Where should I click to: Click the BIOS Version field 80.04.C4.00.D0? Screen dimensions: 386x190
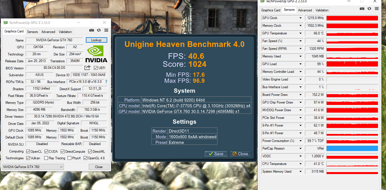[x=54, y=68]
